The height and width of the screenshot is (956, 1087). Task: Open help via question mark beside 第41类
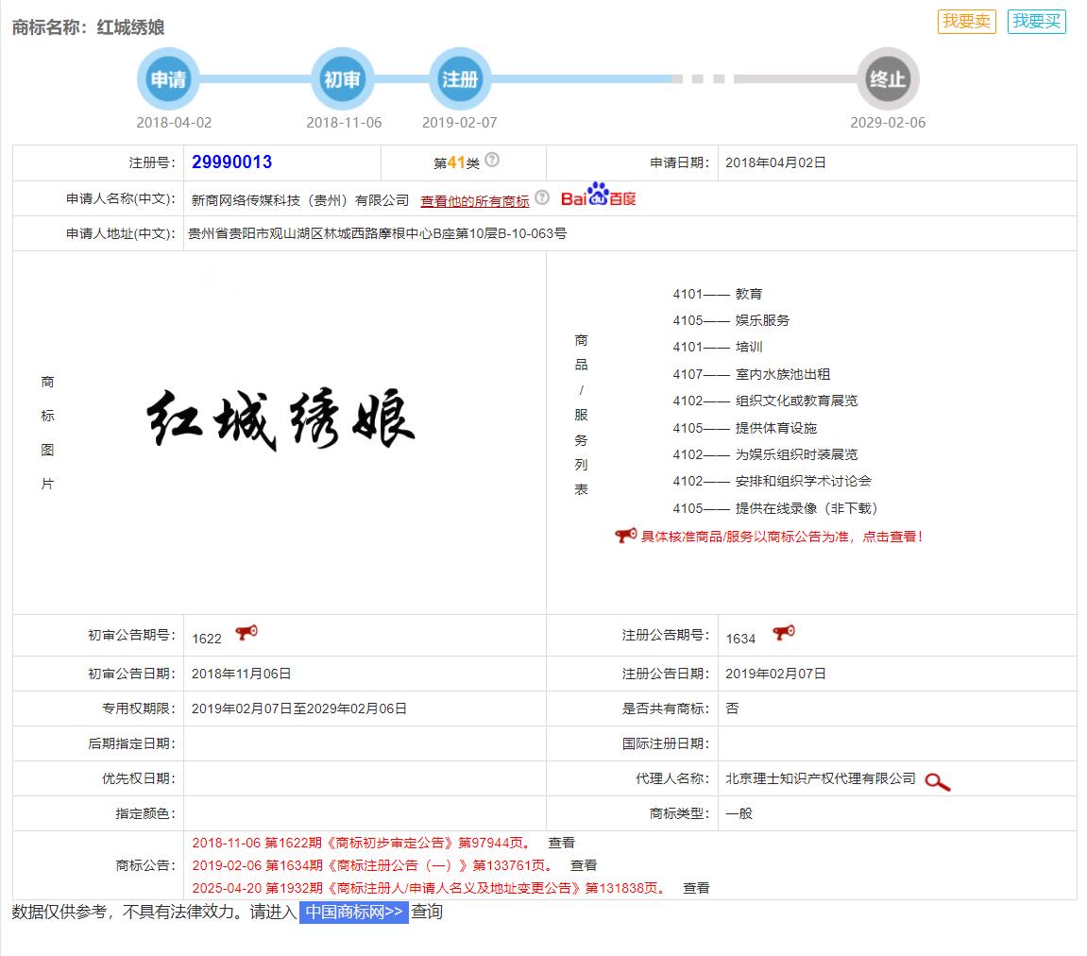click(492, 162)
